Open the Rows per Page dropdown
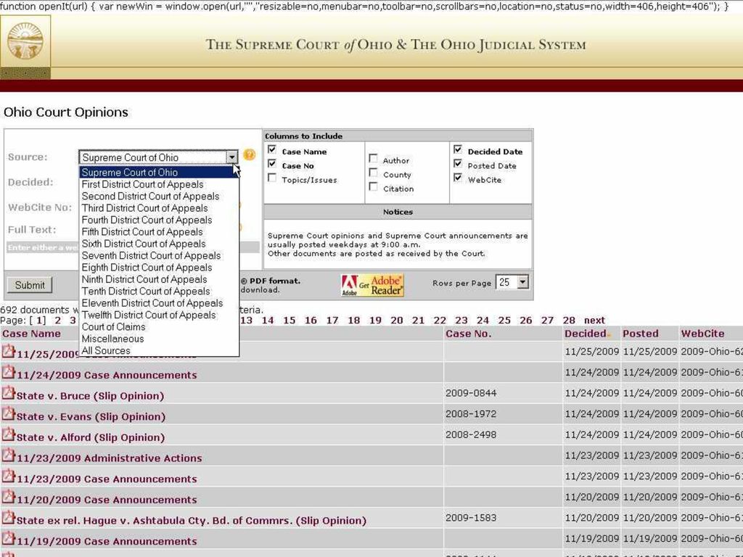 522,282
